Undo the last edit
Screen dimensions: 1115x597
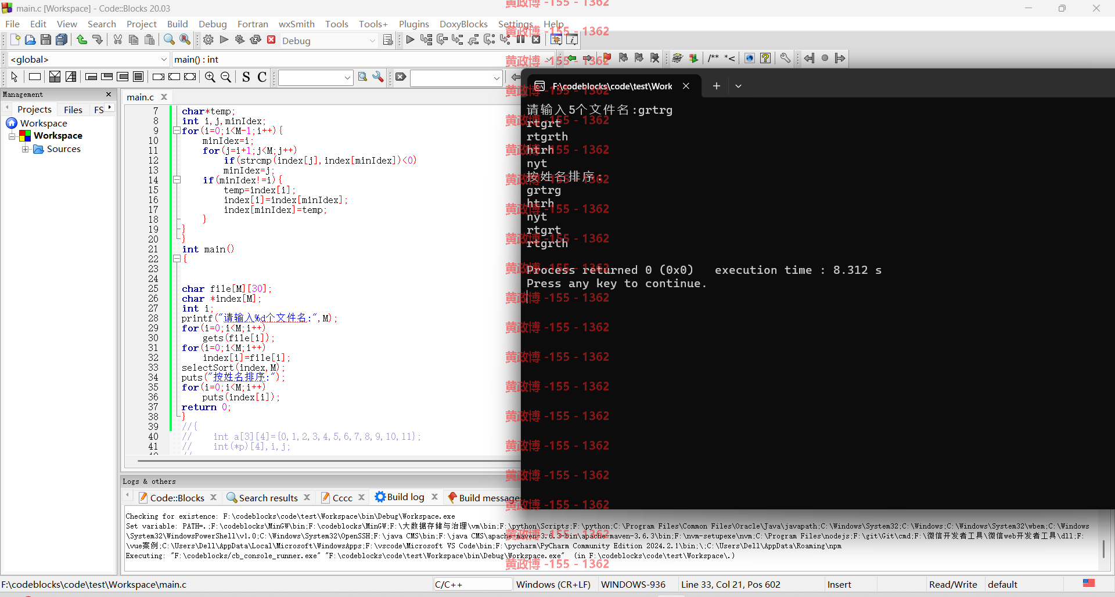[x=82, y=40]
